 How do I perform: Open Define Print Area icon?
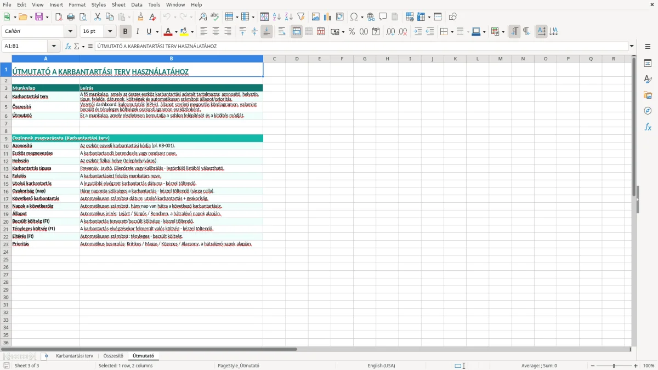[x=409, y=17]
